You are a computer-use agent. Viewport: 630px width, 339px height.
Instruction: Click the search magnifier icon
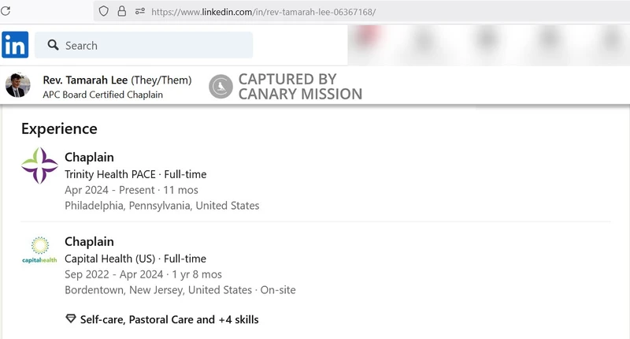coord(53,45)
